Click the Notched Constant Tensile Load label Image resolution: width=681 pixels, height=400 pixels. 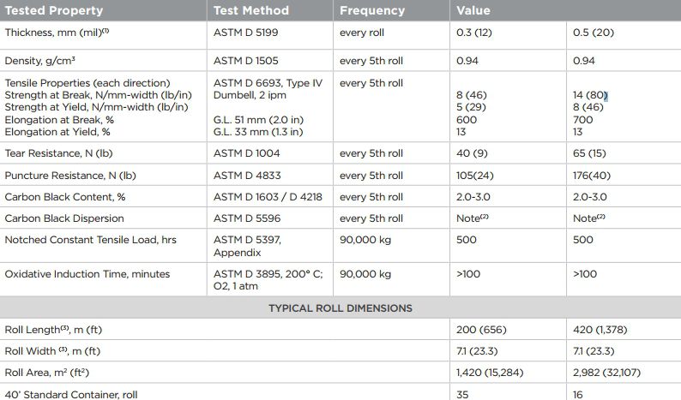(90, 240)
